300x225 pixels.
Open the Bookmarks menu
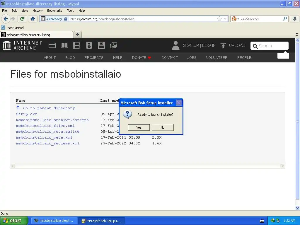pos(55,11)
